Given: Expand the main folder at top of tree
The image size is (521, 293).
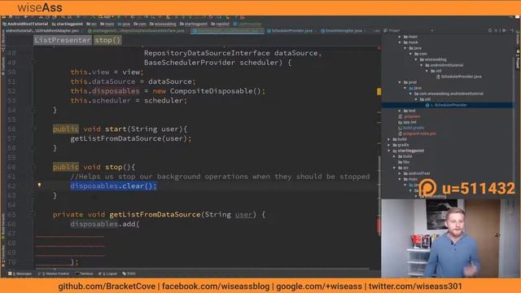Looking at the screenshot, I should pos(400,37).
